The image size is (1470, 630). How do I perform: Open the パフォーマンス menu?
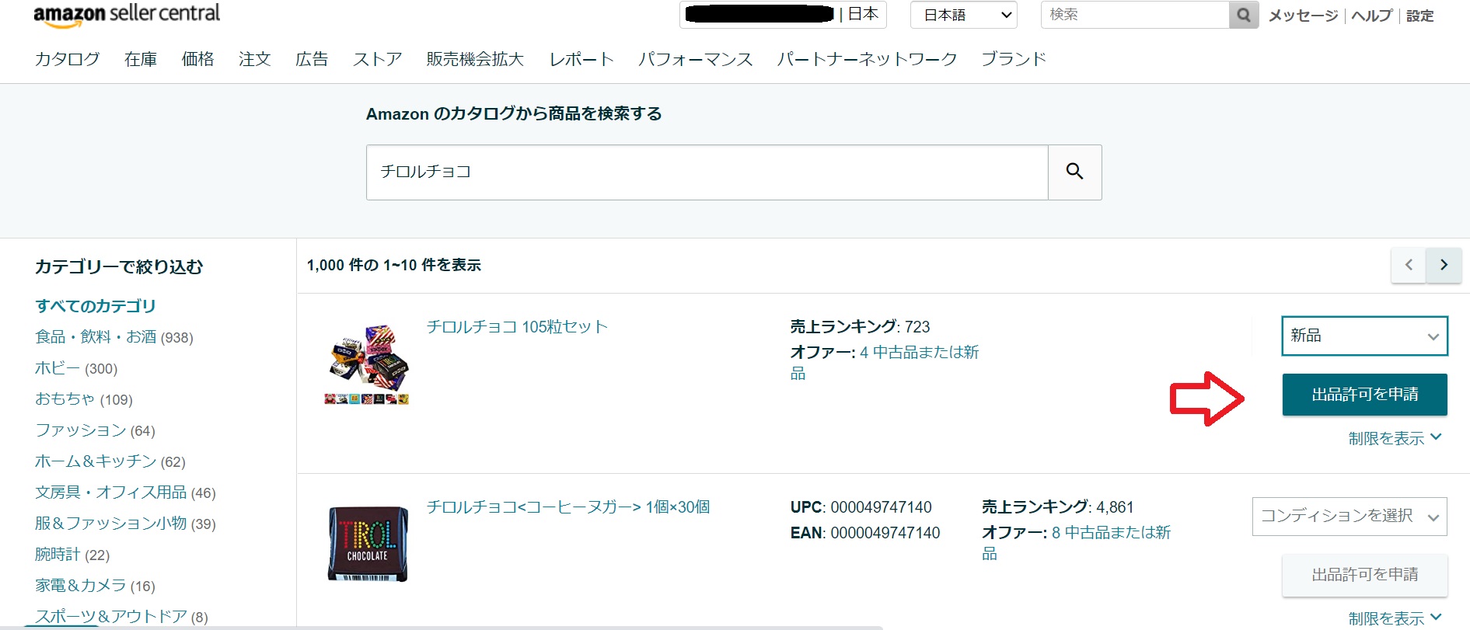pyautogui.click(x=696, y=59)
